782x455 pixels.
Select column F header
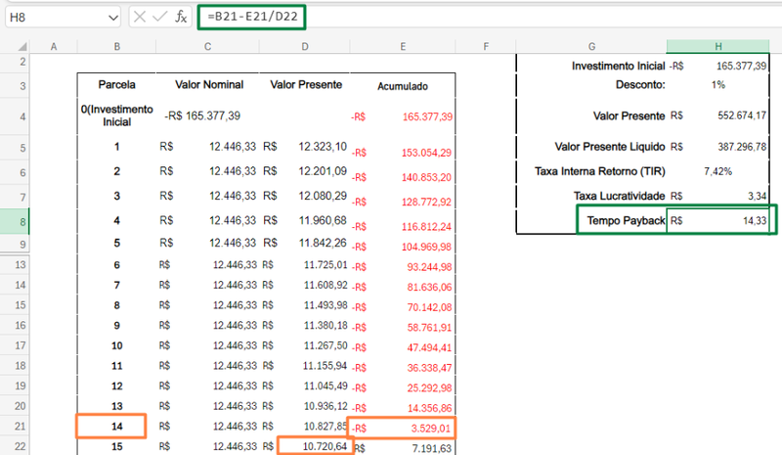pyautogui.click(x=486, y=46)
